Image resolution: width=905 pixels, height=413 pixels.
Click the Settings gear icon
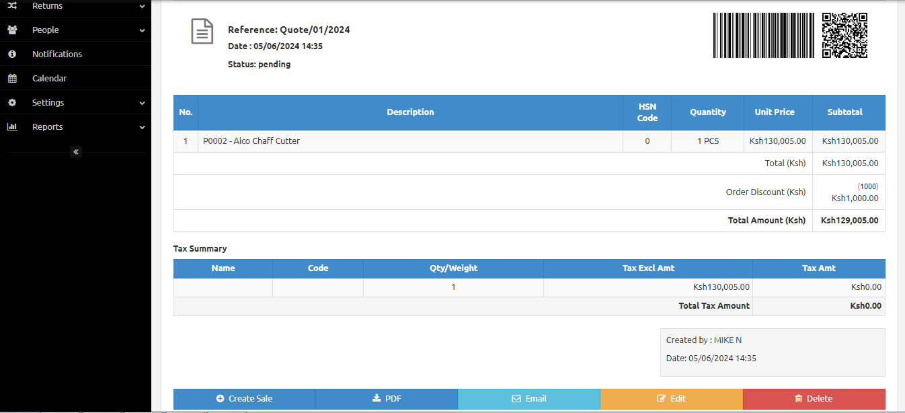tap(12, 103)
